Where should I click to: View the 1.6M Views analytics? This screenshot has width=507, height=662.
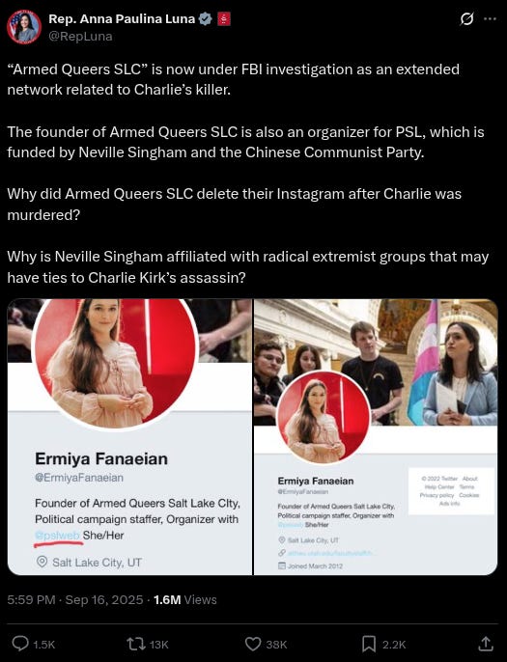point(185,599)
